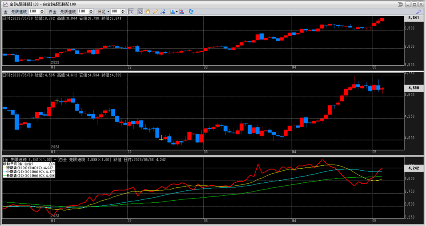
Task: Open settings with the wrench icon
Action: [x=419, y=12]
